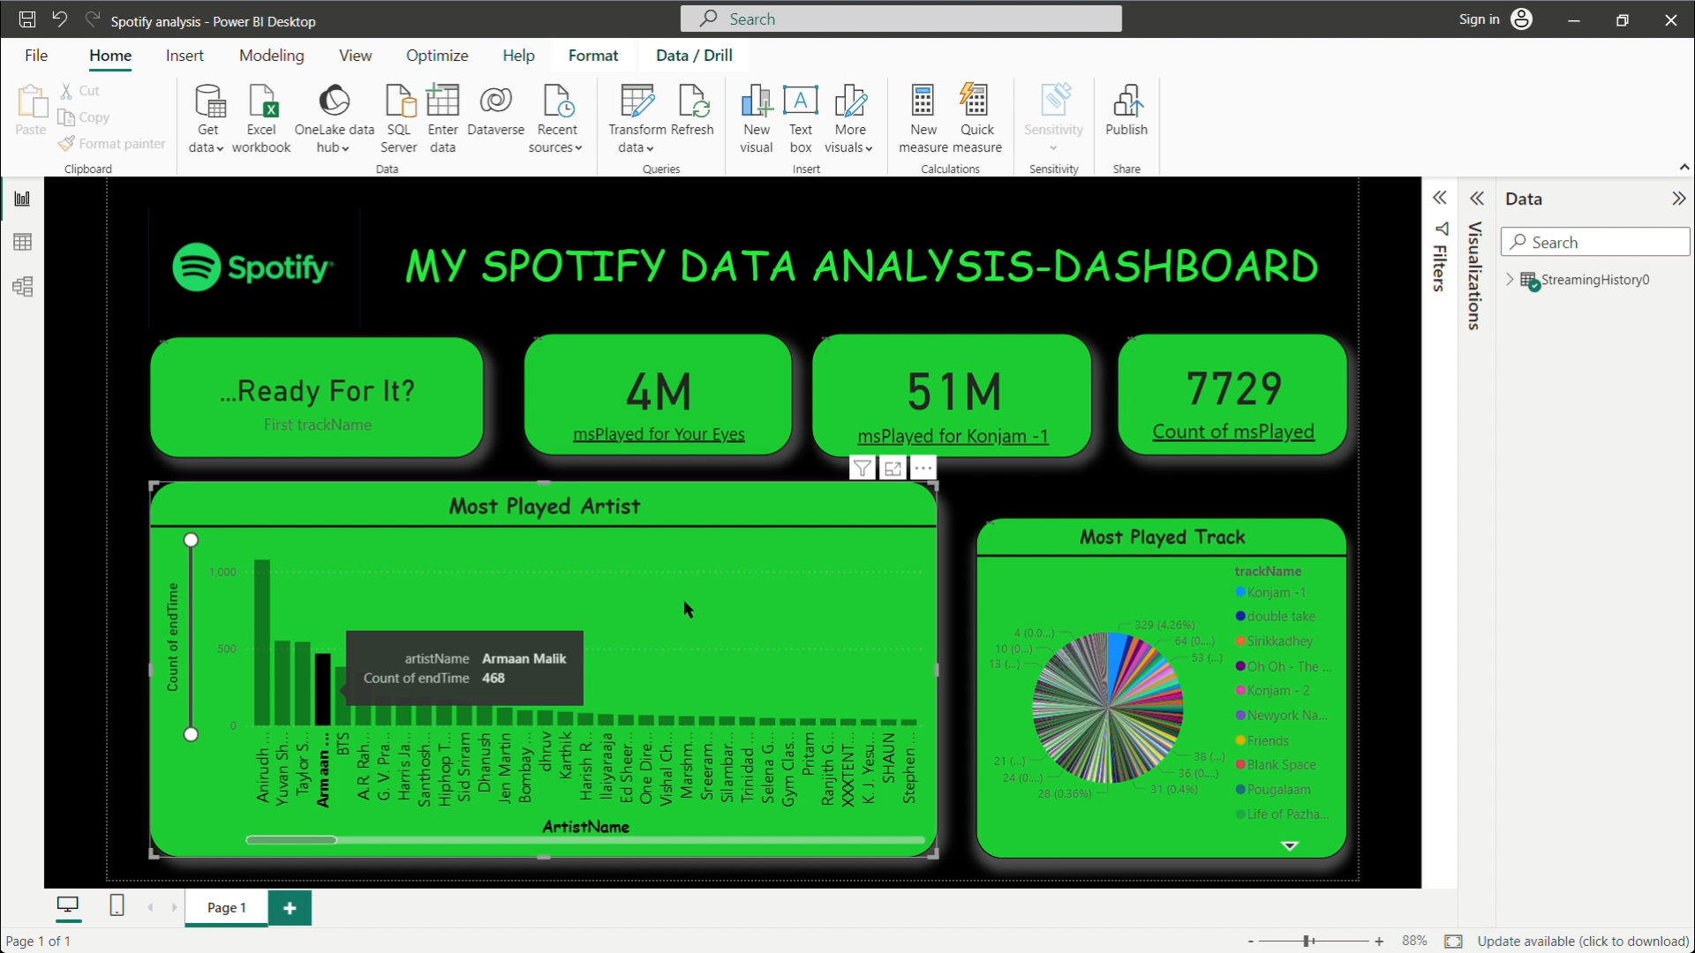Expand the Visualizations pane
Viewport: 1695px width, 953px height.
pyautogui.click(x=1477, y=199)
